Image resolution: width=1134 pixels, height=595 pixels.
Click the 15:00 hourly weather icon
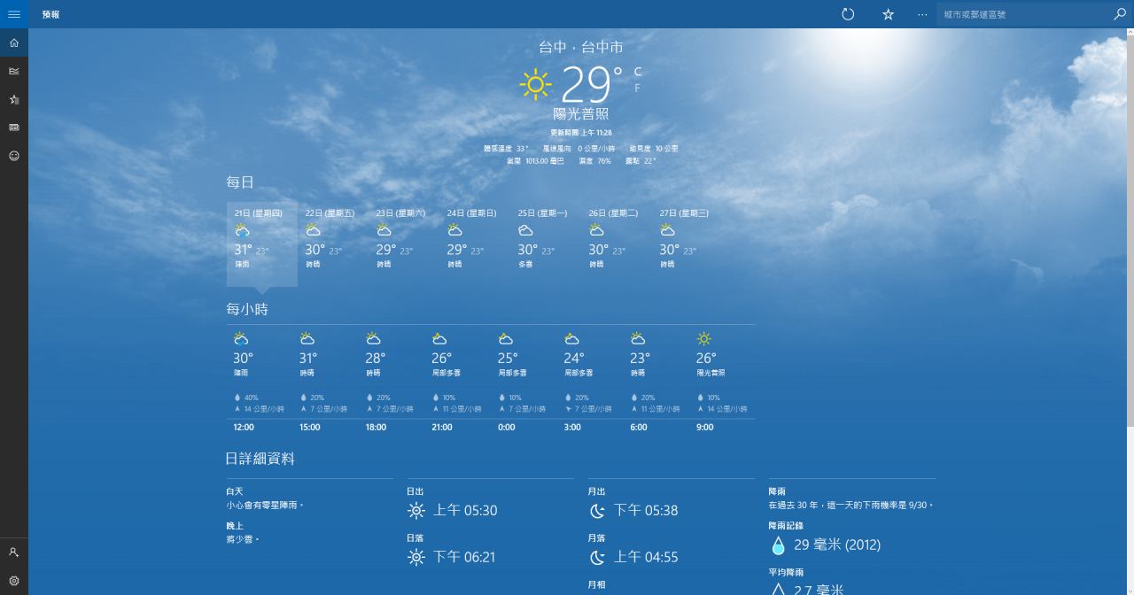(307, 339)
